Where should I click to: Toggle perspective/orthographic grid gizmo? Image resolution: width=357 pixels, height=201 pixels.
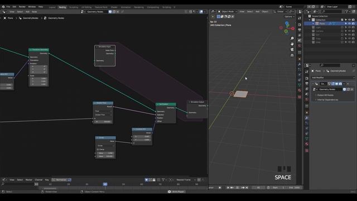click(x=292, y=55)
